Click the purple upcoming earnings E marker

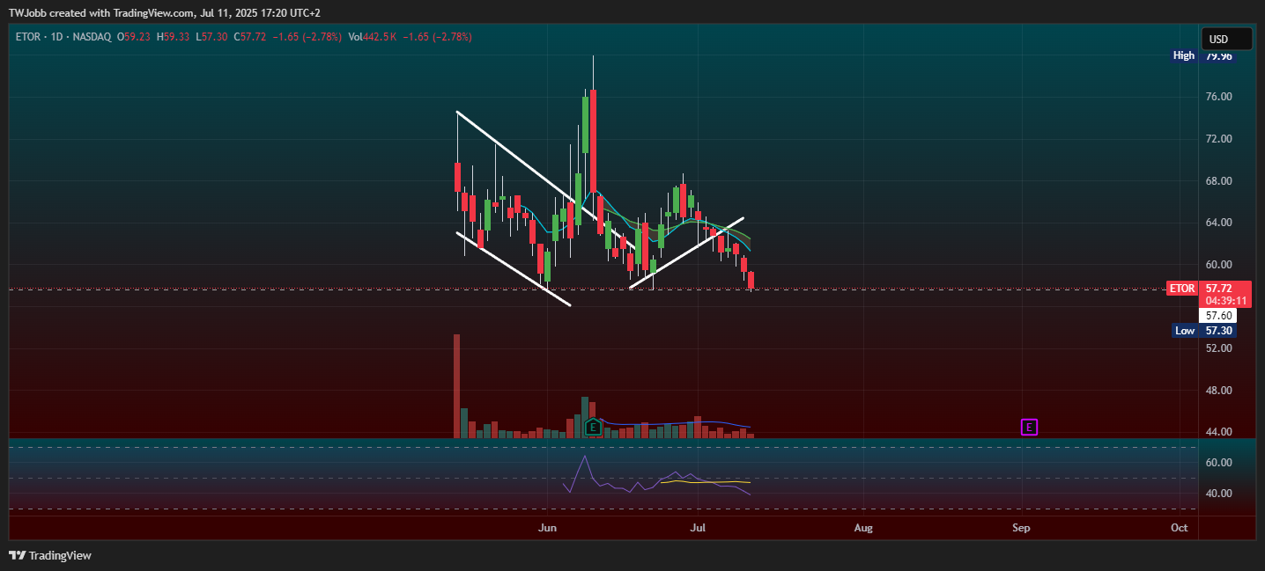(x=1029, y=428)
